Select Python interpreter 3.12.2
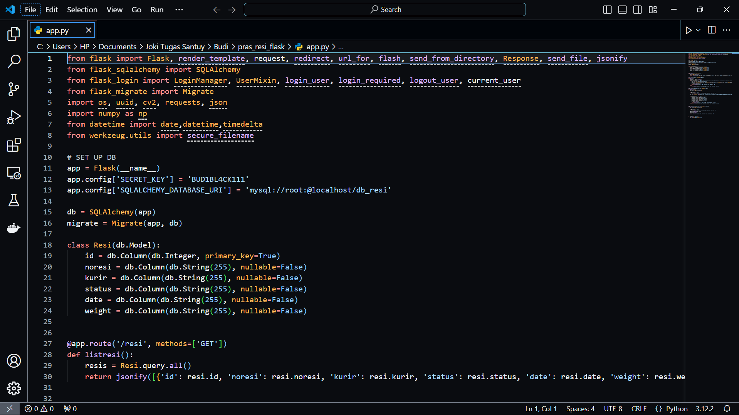 click(705, 409)
